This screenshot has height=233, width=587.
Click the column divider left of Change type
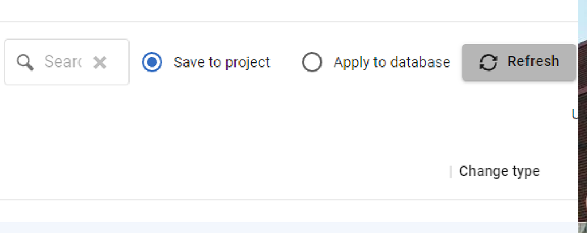click(x=451, y=171)
